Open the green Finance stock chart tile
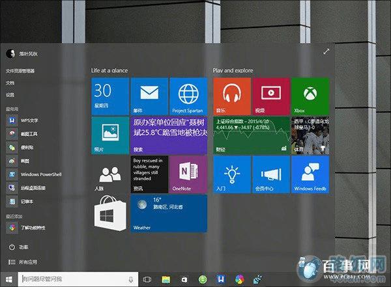The width and height of the screenshot is (391, 287). tap(252, 135)
